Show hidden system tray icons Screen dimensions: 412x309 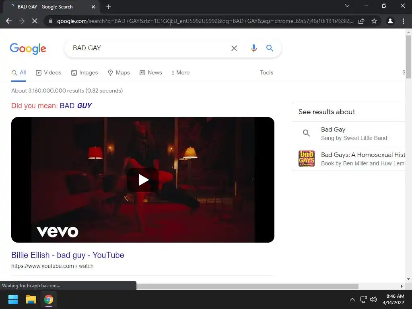(x=352, y=299)
